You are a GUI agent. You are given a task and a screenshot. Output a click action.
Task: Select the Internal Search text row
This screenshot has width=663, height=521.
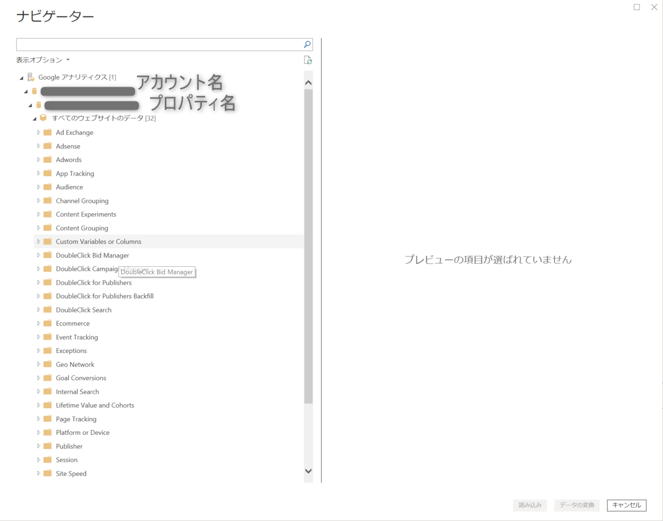coord(77,392)
